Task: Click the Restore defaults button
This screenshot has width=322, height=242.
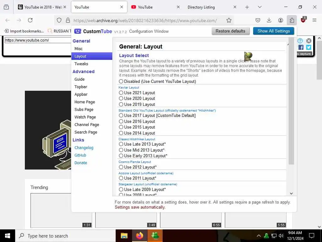Action: 230,31
